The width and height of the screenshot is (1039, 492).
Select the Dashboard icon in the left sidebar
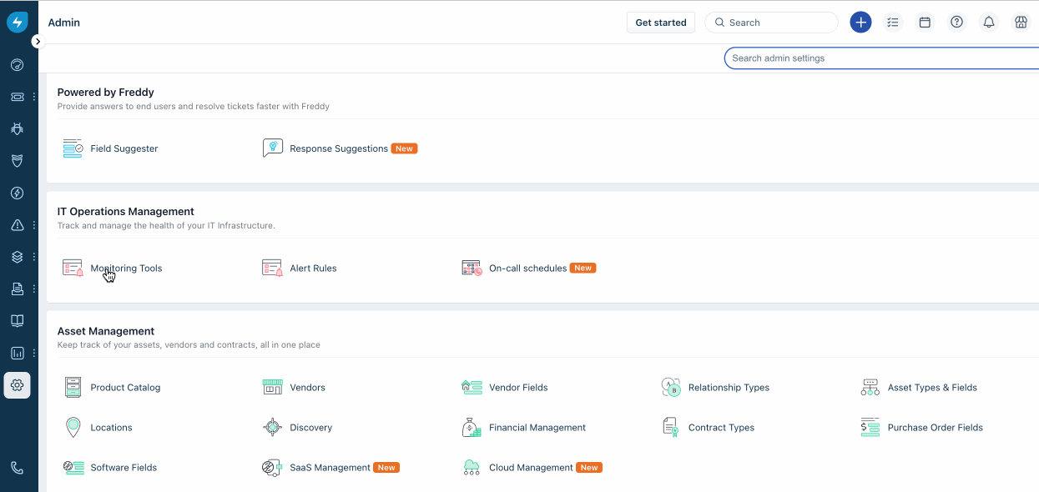tap(17, 64)
